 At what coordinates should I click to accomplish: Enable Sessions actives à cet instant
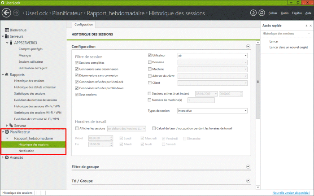click(149, 93)
